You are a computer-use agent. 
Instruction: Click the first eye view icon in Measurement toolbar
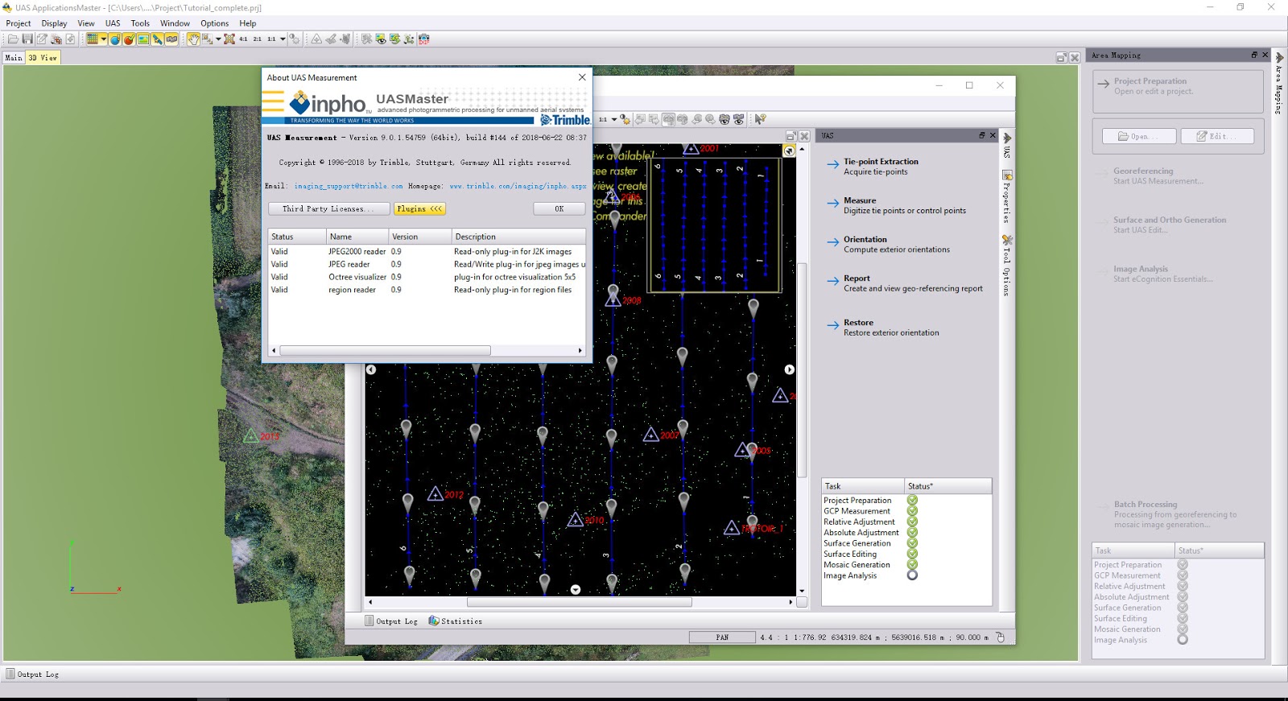[x=724, y=119]
